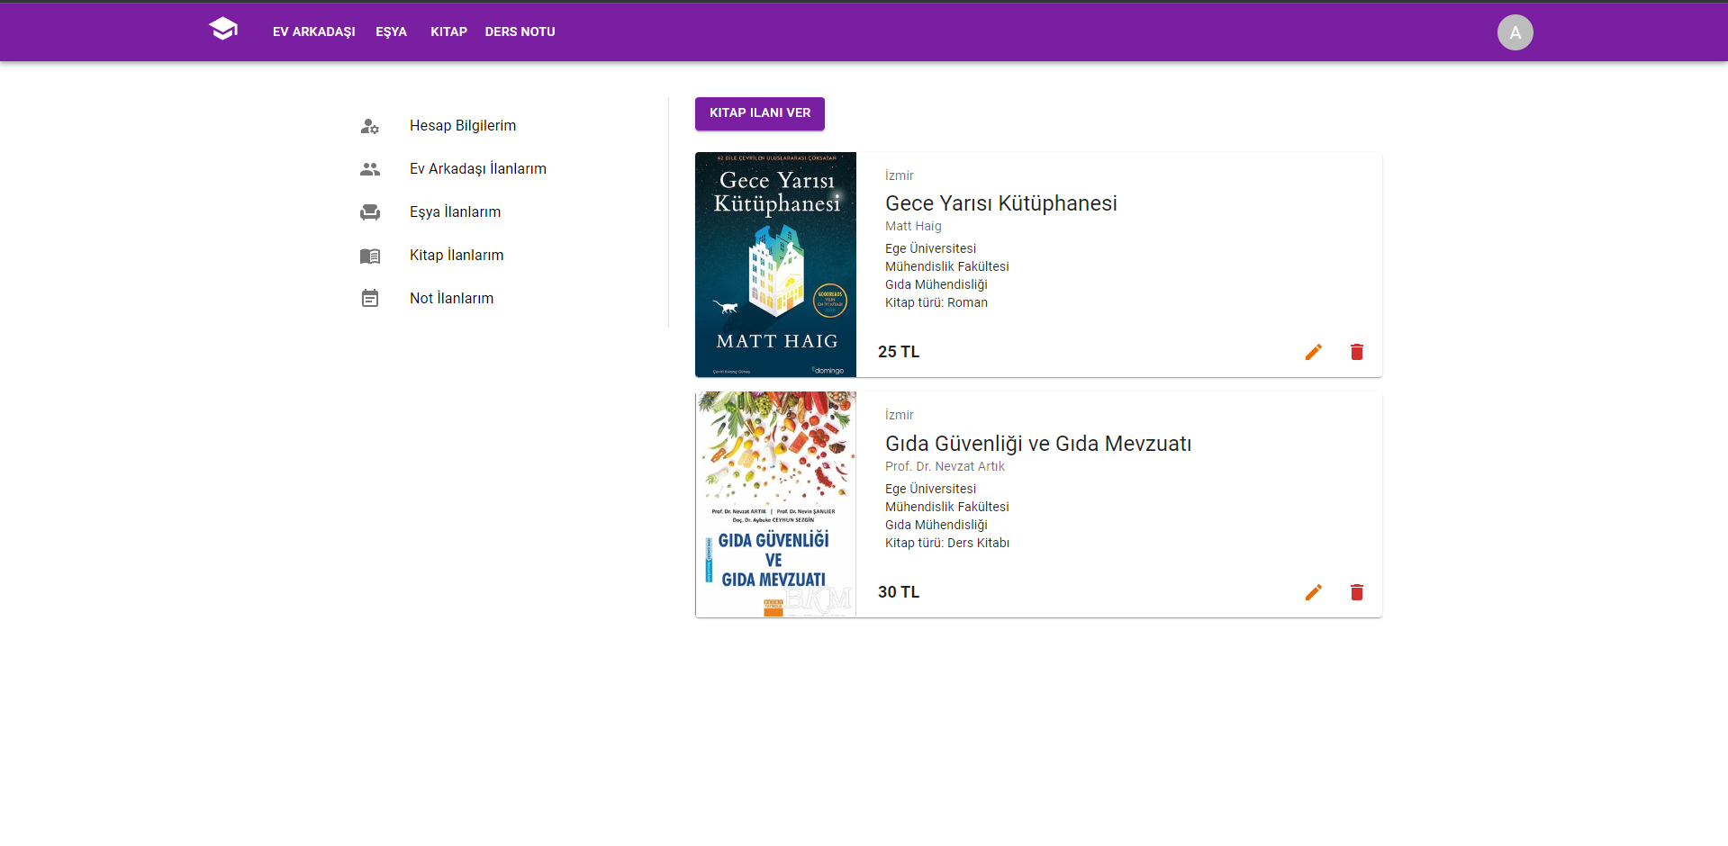Viewport: 1728px width, 846px height.
Task: Go to the DERS NOTU section
Action: click(520, 31)
